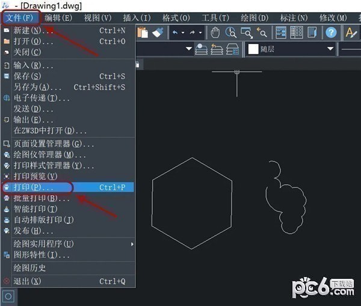The width and height of the screenshot is (361, 306).
Task: Choose 另存为(A)... menu entry
Action: 34,87
